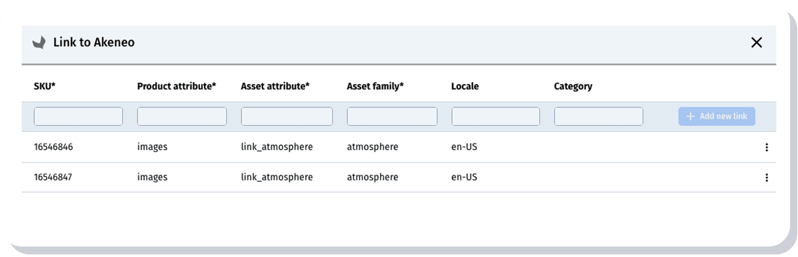Click en-US locale in the second row
Screen dimensions: 798x257
(x=464, y=177)
